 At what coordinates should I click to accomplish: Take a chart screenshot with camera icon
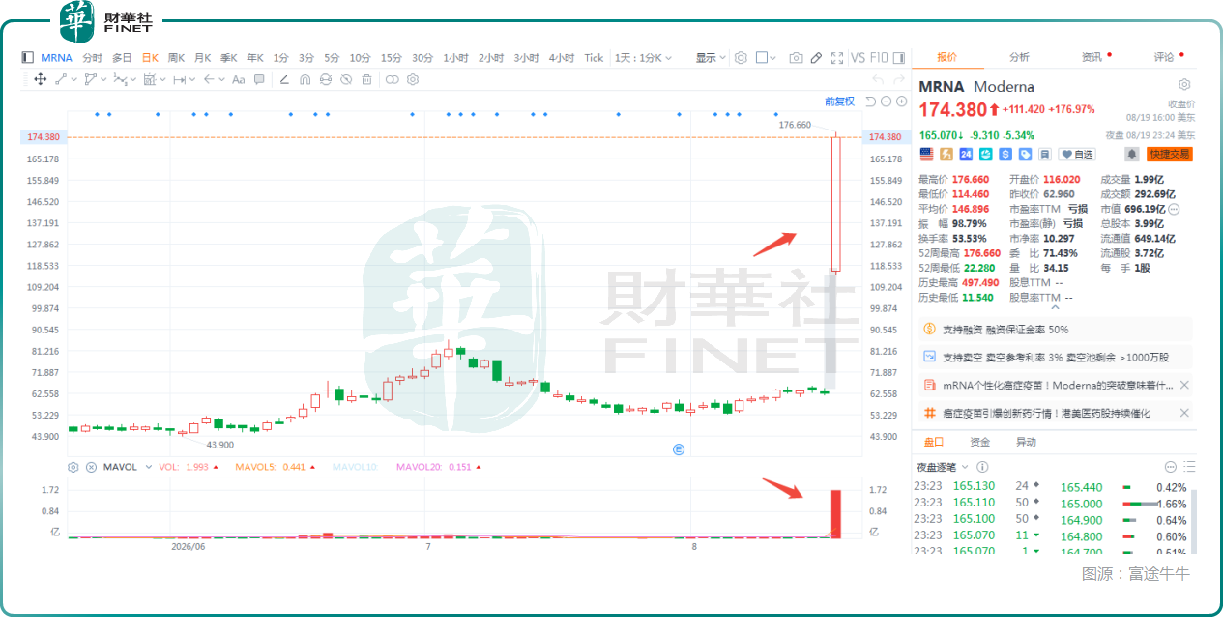[x=796, y=57]
